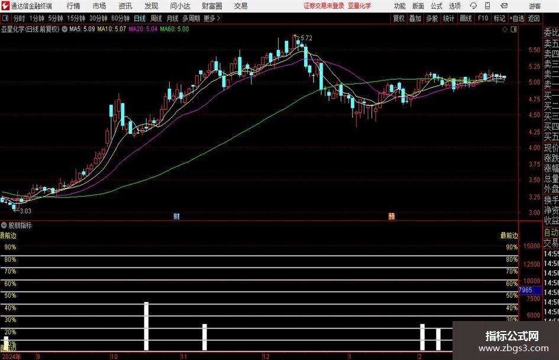Click the MA60: 5.00 value label

[175, 29]
